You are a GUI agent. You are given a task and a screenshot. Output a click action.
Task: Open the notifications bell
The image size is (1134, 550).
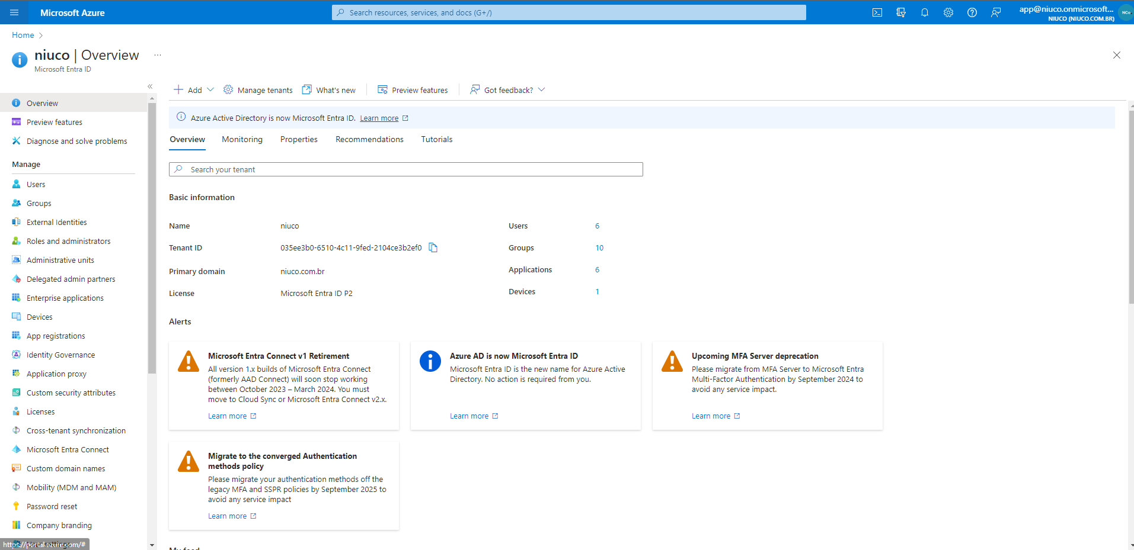tap(925, 12)
